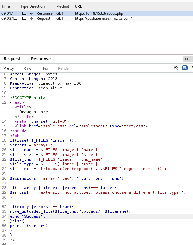Click the $file_tmp assignment line
193x245 pixels.
(58, 159)
